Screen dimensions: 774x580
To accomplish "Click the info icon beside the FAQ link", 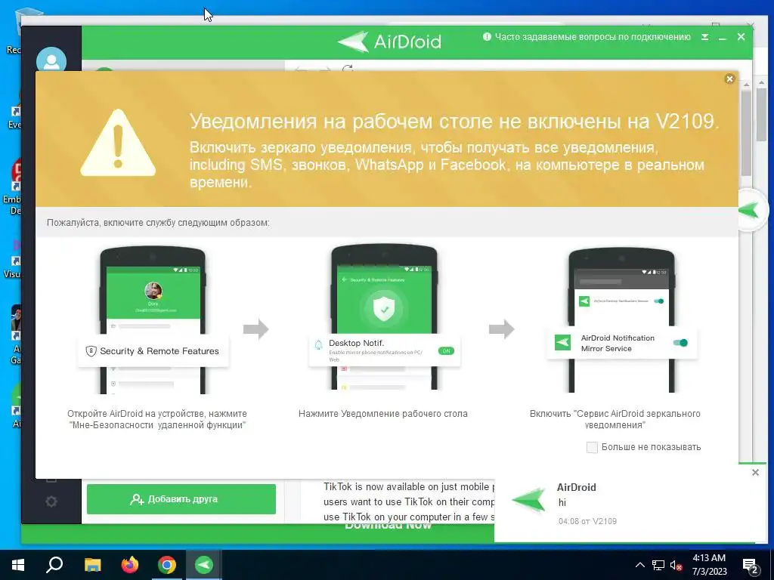I will pyautogui.click(x=487, y=36).
